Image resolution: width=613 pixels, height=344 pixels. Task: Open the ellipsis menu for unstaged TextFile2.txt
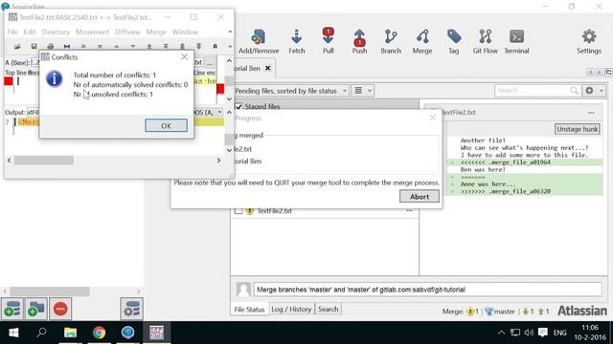click(409, 210)
